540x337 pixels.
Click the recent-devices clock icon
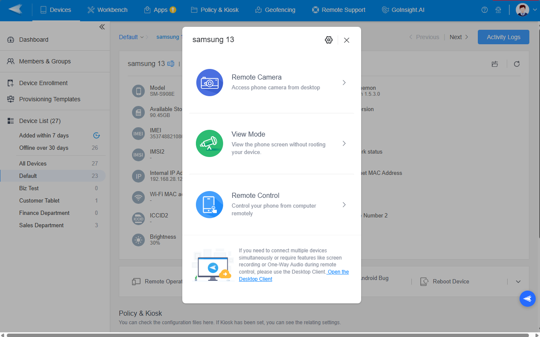pos(96,135)
